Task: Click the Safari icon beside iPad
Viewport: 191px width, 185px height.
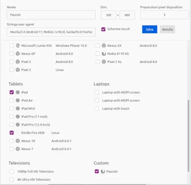Action: tap(18, 92)
